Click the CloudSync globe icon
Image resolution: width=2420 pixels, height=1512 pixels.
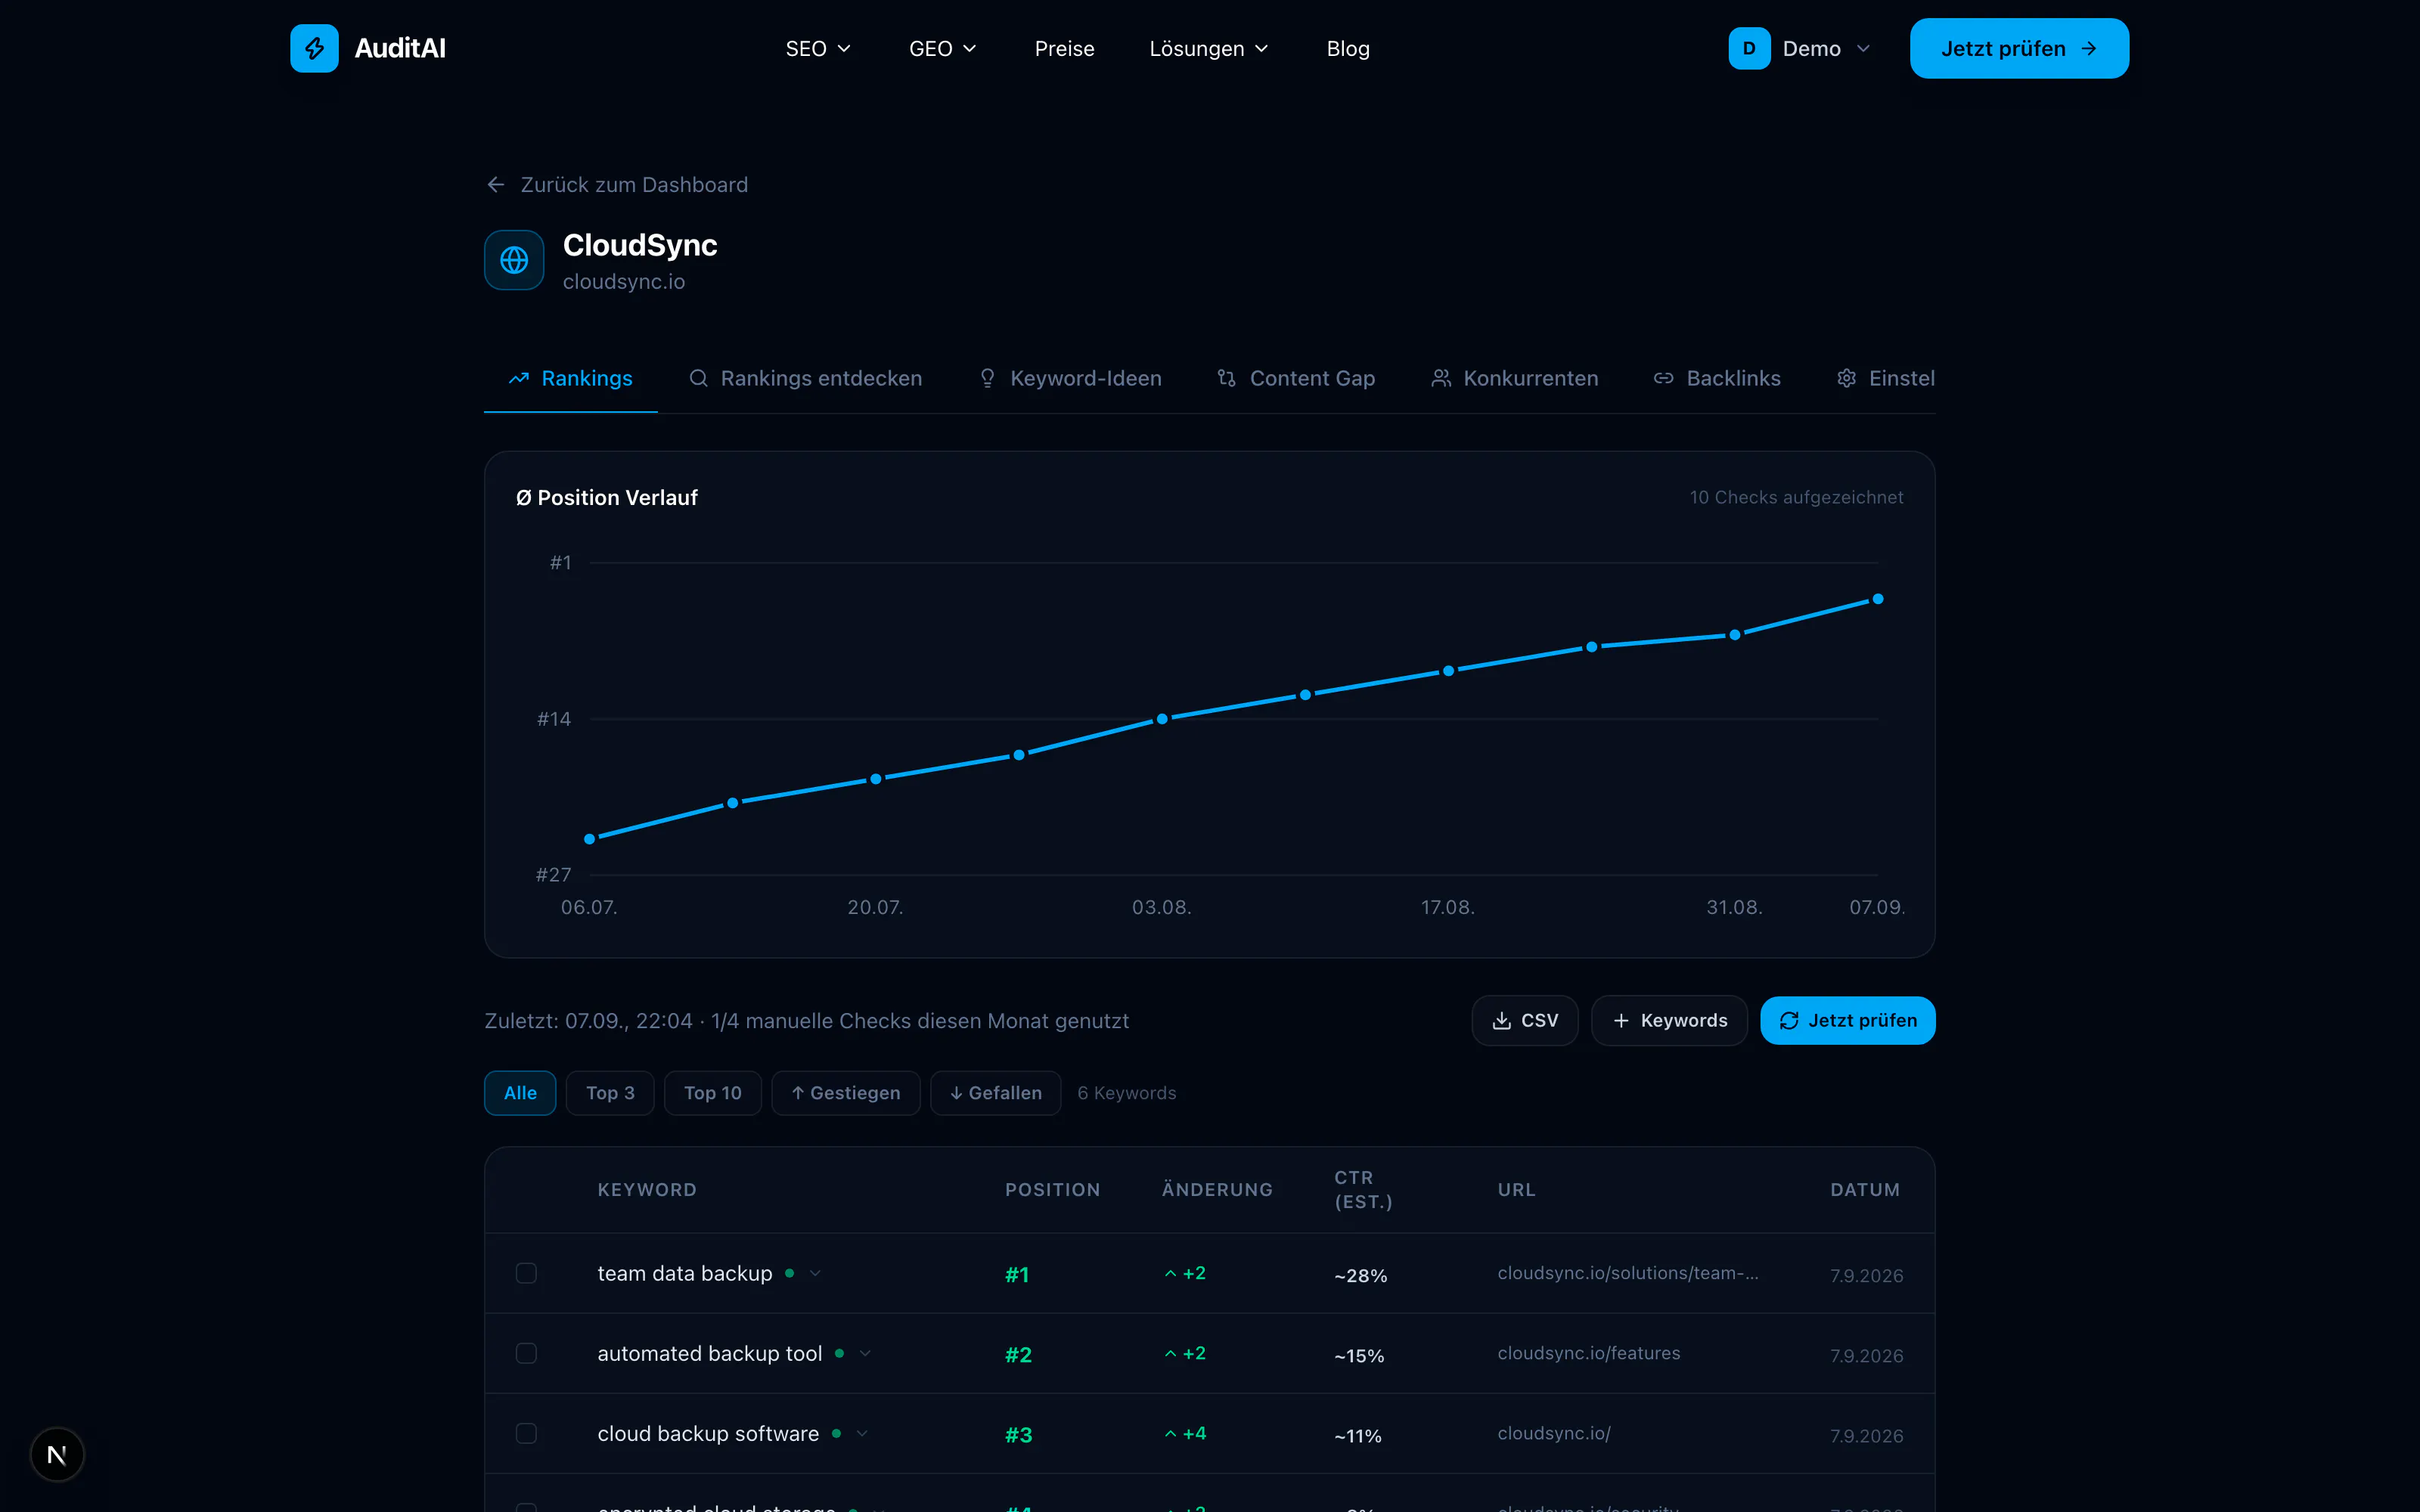coord(514,260)
